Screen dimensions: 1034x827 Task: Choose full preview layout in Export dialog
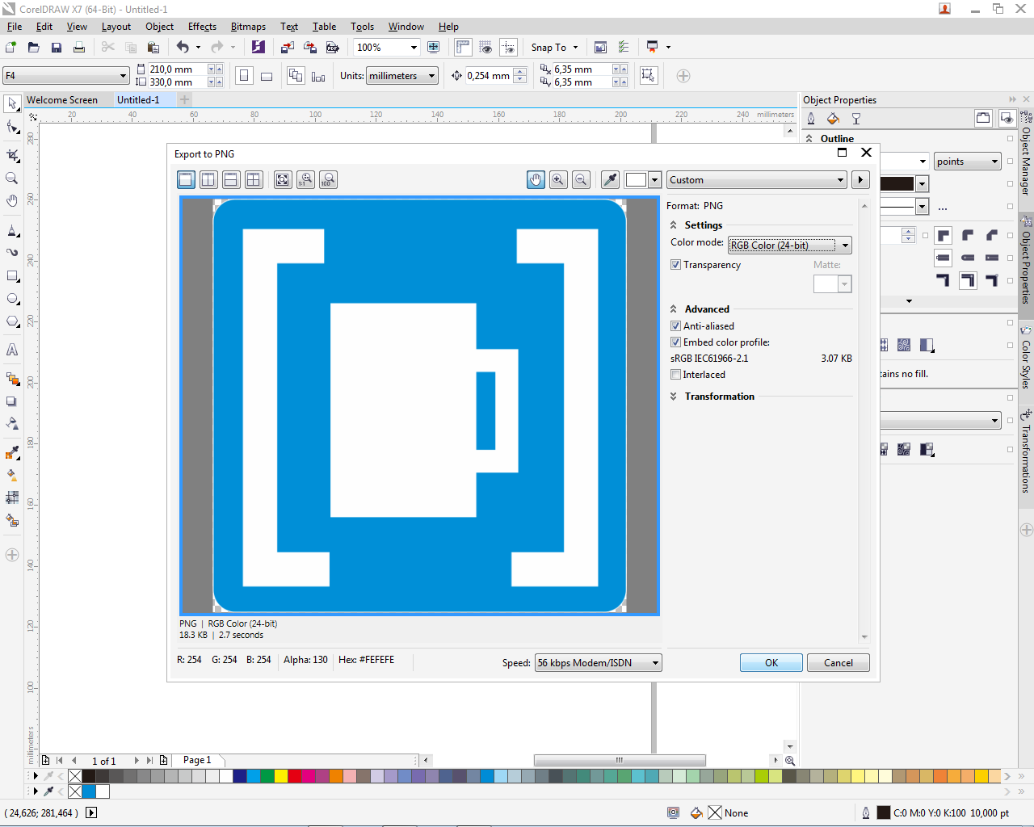[186, 179]
